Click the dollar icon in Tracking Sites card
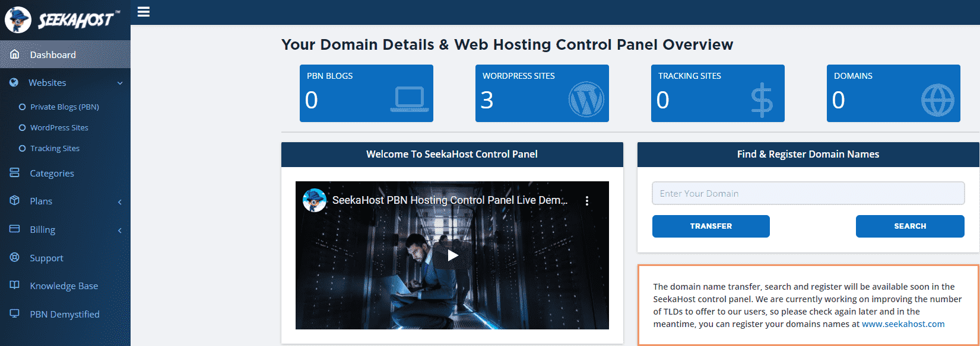Screen dimensions: 980x346 coord(762,100)
